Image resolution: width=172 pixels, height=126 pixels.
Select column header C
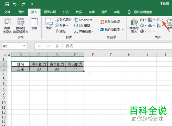39,55
